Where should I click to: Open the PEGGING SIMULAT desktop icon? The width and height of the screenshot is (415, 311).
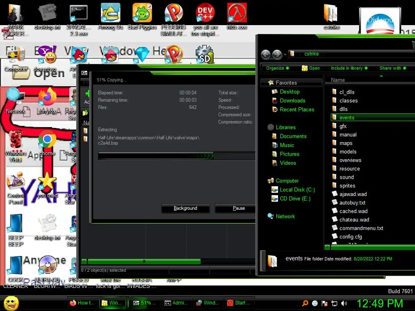(173, 19)
